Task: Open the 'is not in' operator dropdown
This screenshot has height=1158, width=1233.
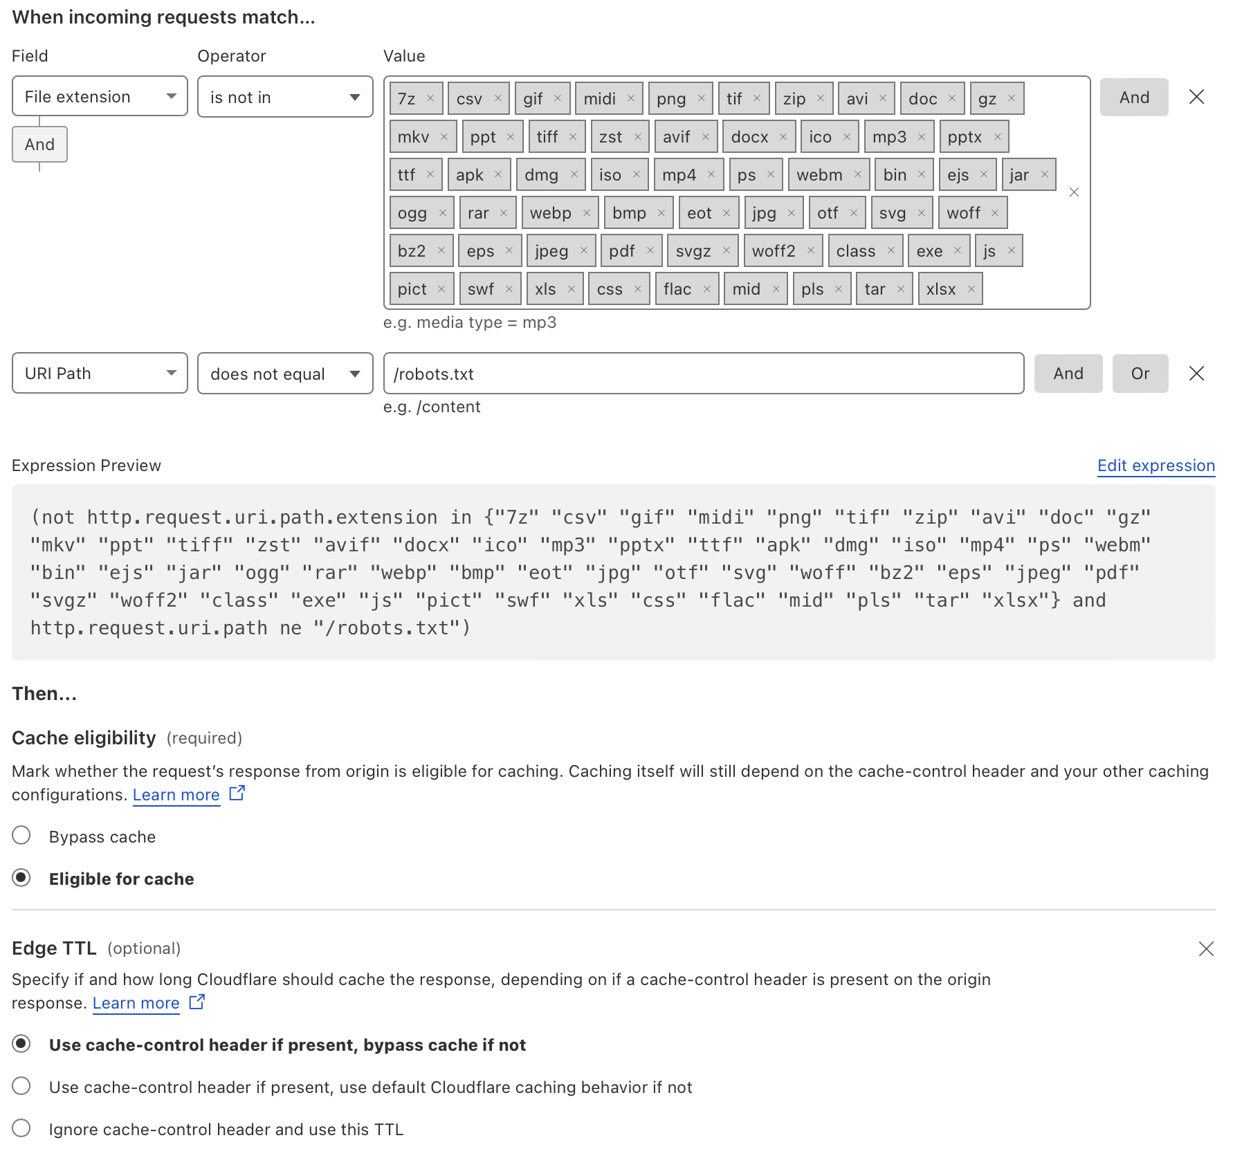Action: tap(285, 98)
